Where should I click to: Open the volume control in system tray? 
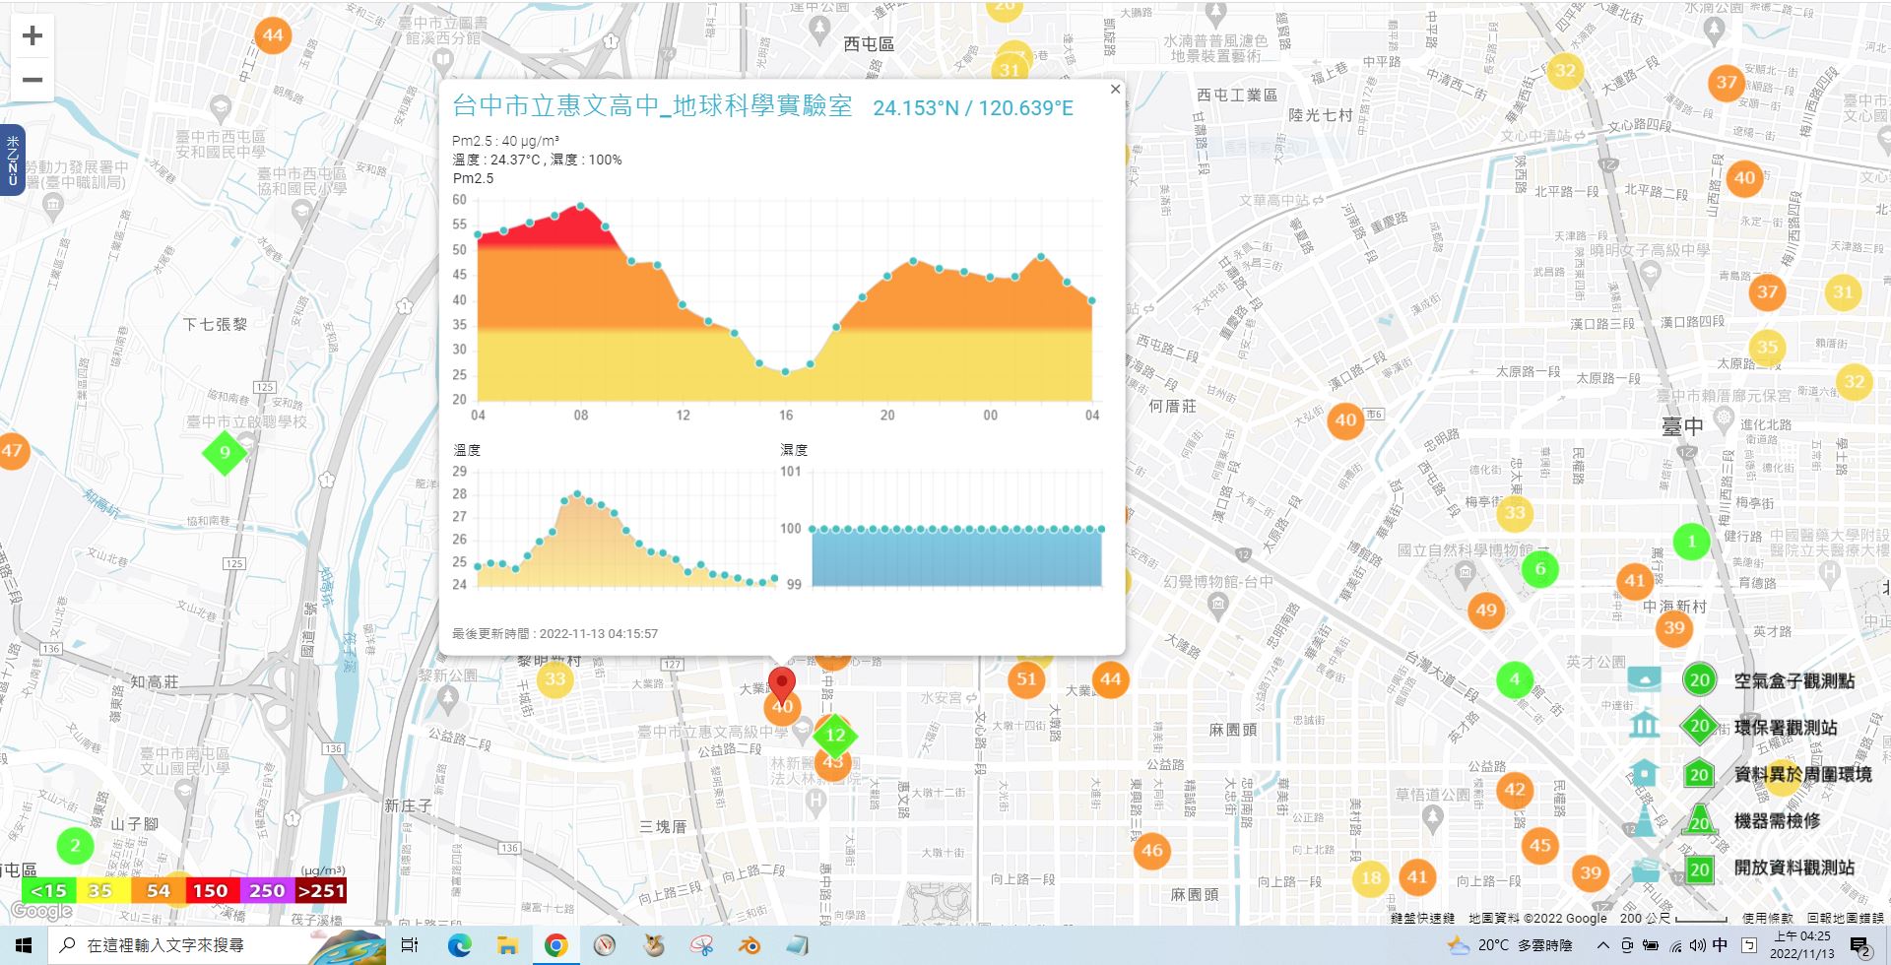tap(1697, 945)
